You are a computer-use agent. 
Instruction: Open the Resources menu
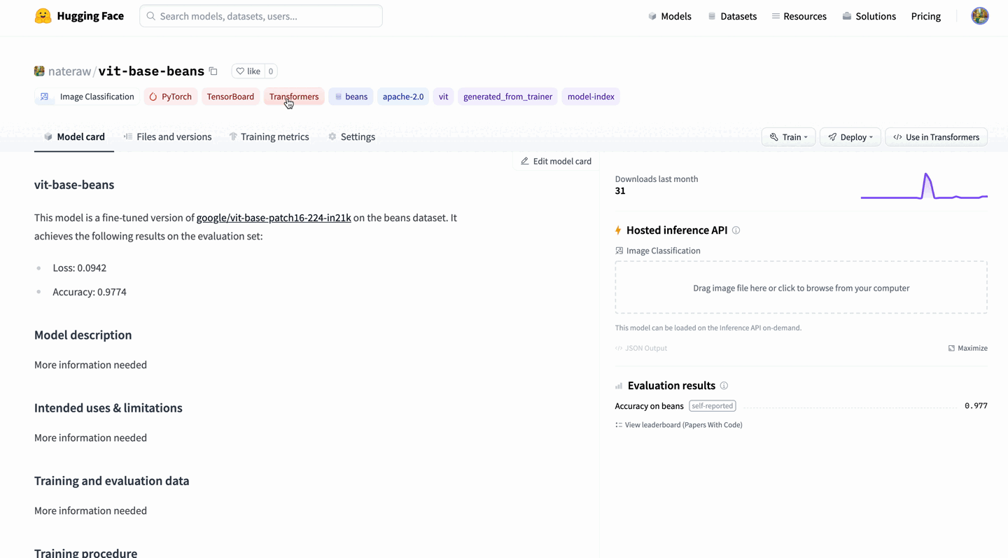(x=799, y=16)
